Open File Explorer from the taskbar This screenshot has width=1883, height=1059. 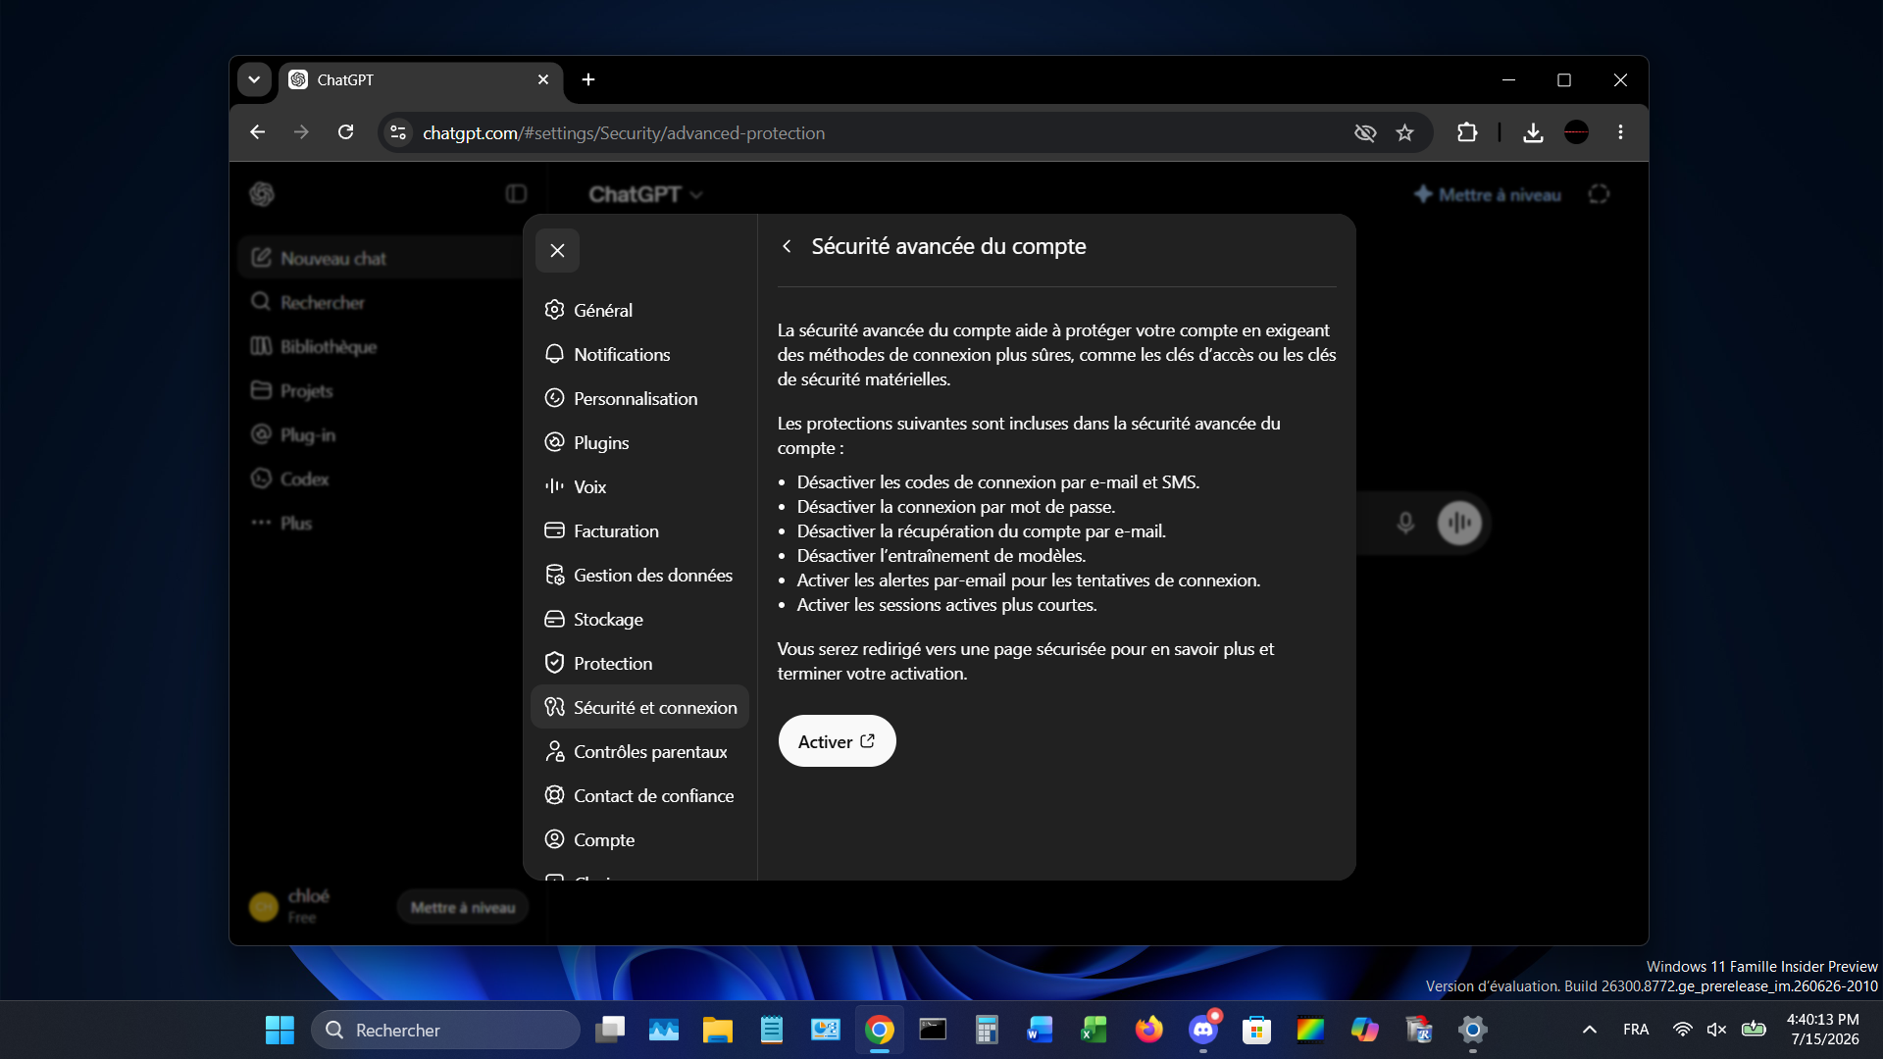click(717, 1030)
